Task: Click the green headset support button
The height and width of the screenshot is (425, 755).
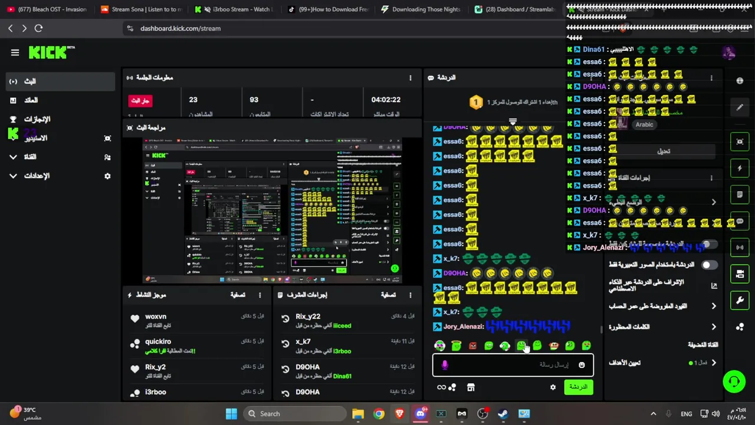Action: click(734, 381)
